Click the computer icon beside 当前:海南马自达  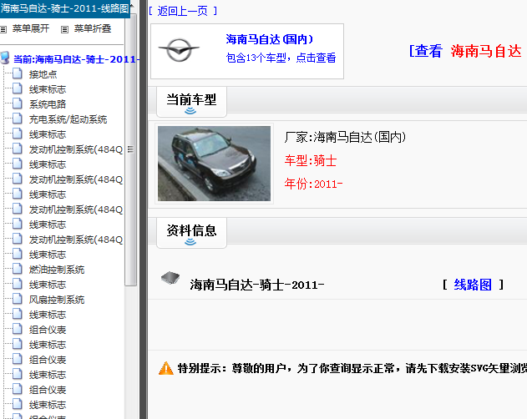tap(5, 58)
